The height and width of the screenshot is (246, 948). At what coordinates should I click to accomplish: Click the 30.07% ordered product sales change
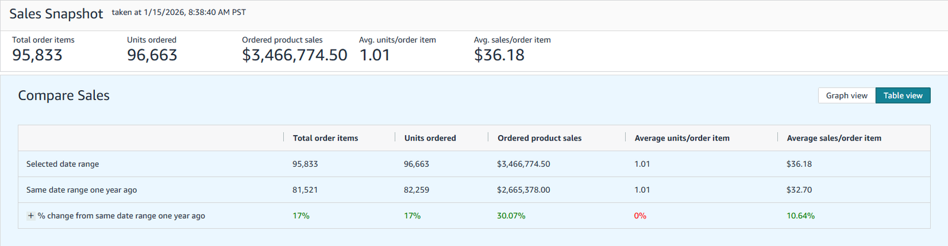click(511, 216)
